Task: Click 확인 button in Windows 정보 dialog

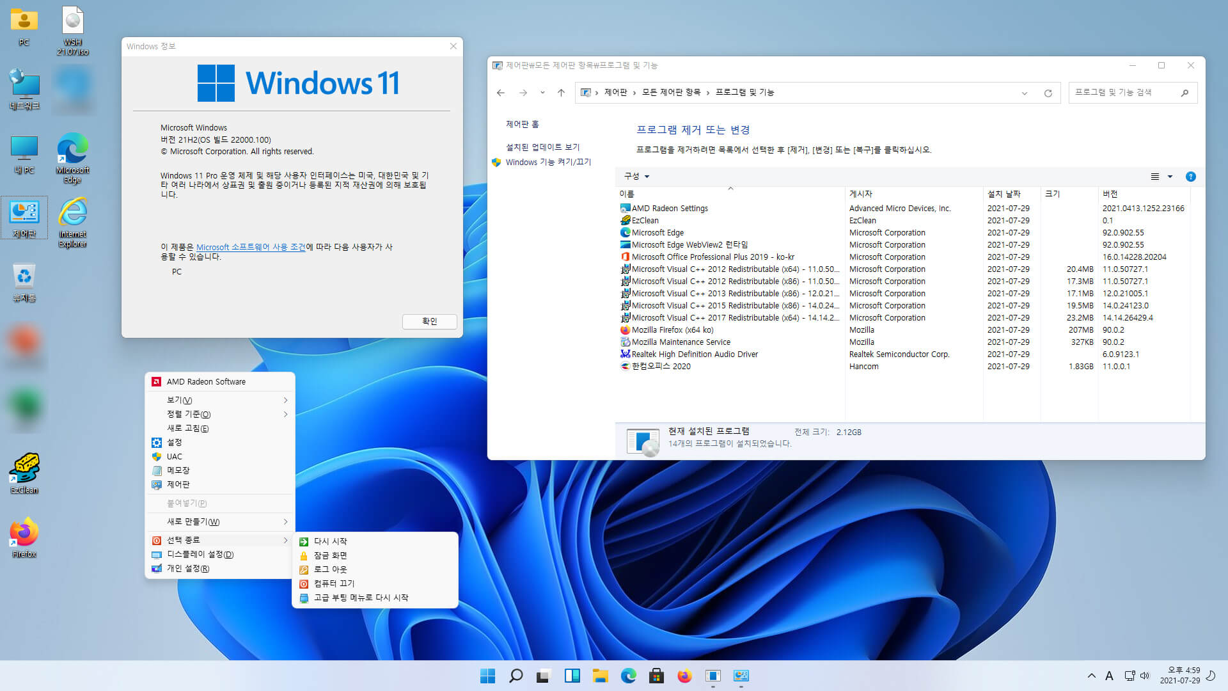Action: [429, 321]
